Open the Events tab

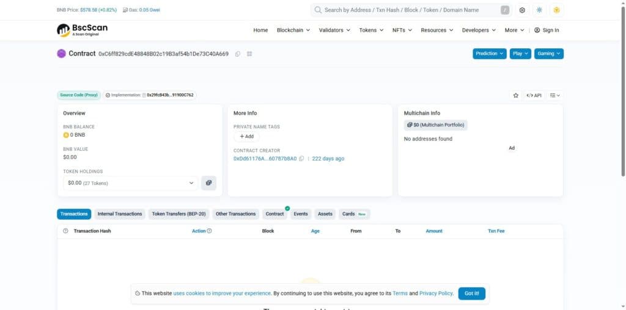tap(301, 214)
